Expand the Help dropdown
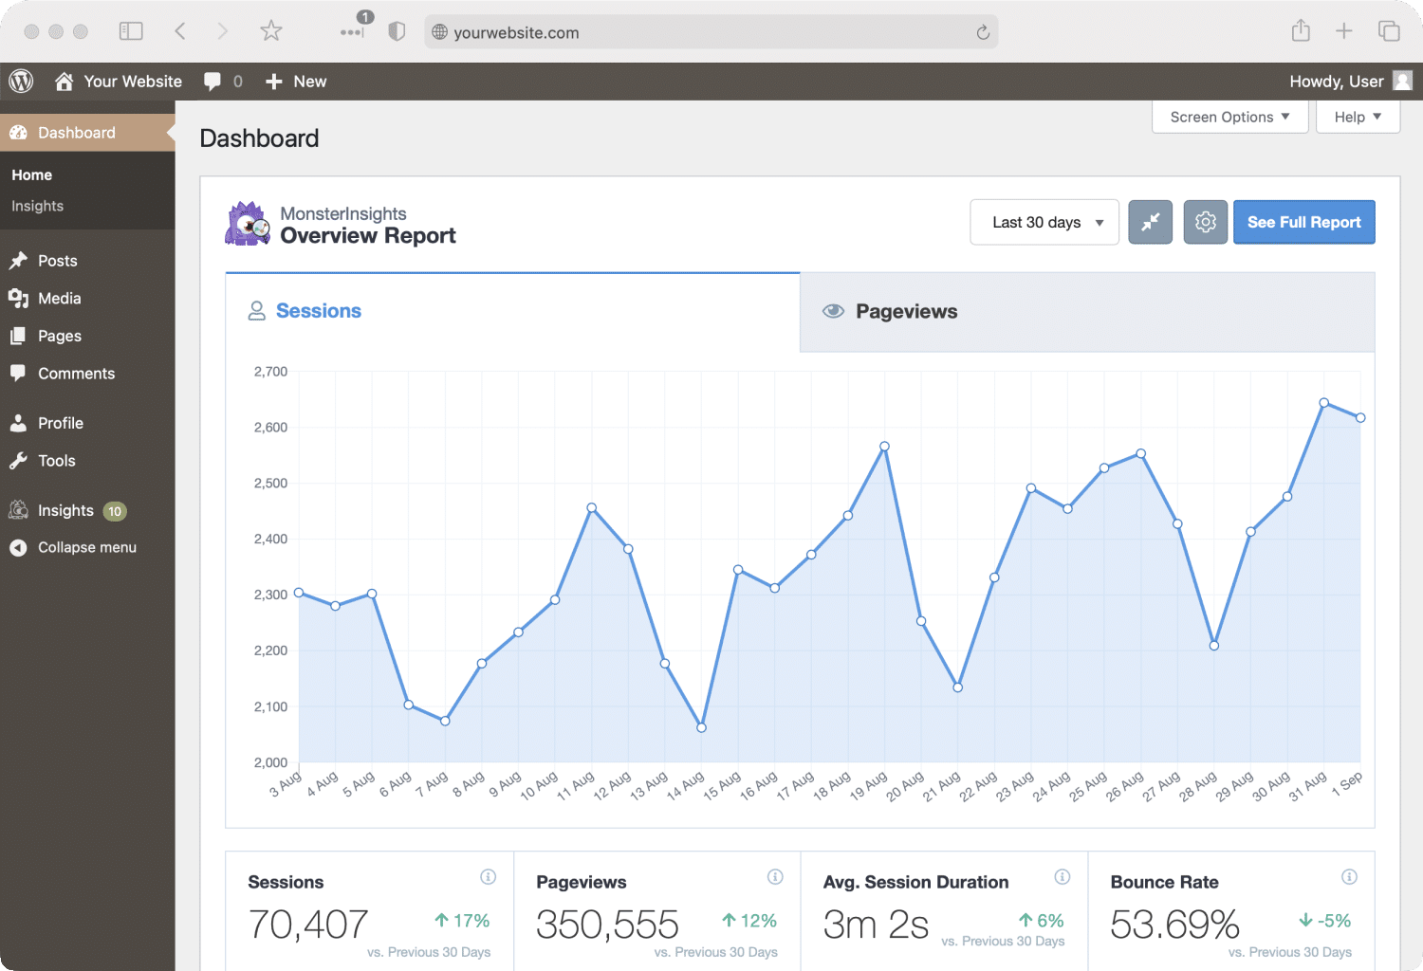The image size is (1423, 971). tap(1358, 117)
